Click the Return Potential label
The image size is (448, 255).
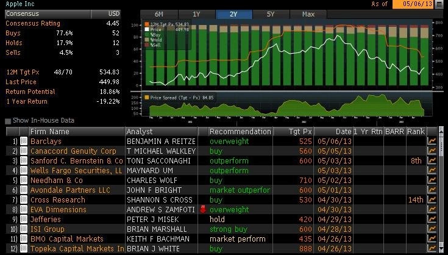(x=30, y=92)
